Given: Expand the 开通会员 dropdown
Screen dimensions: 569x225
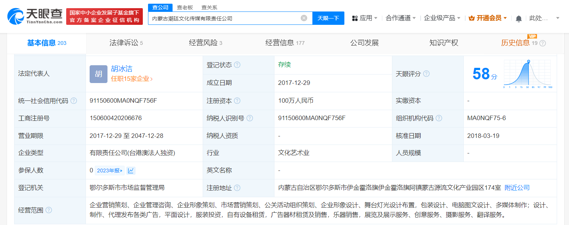Looking at the screenshot, I should point(488,17).
